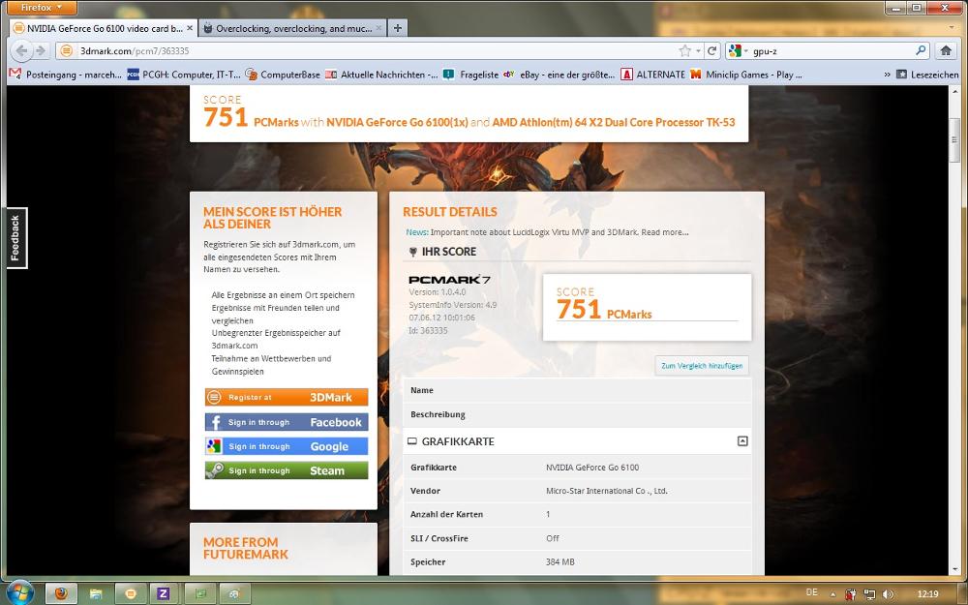Image resolution: width=968 pixels, height=605 pixels.
Task: Click the MORE FROM FUTUREMARK heading
Action: coord(246,548)
